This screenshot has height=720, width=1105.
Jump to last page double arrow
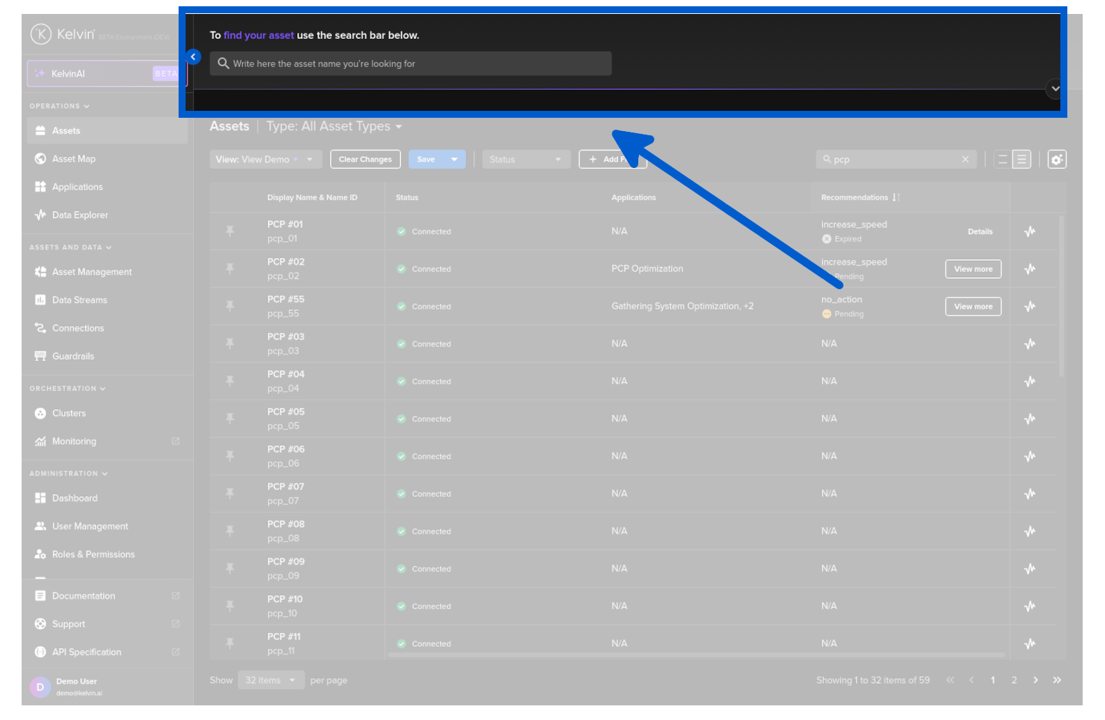click(x=1057, y=680)
